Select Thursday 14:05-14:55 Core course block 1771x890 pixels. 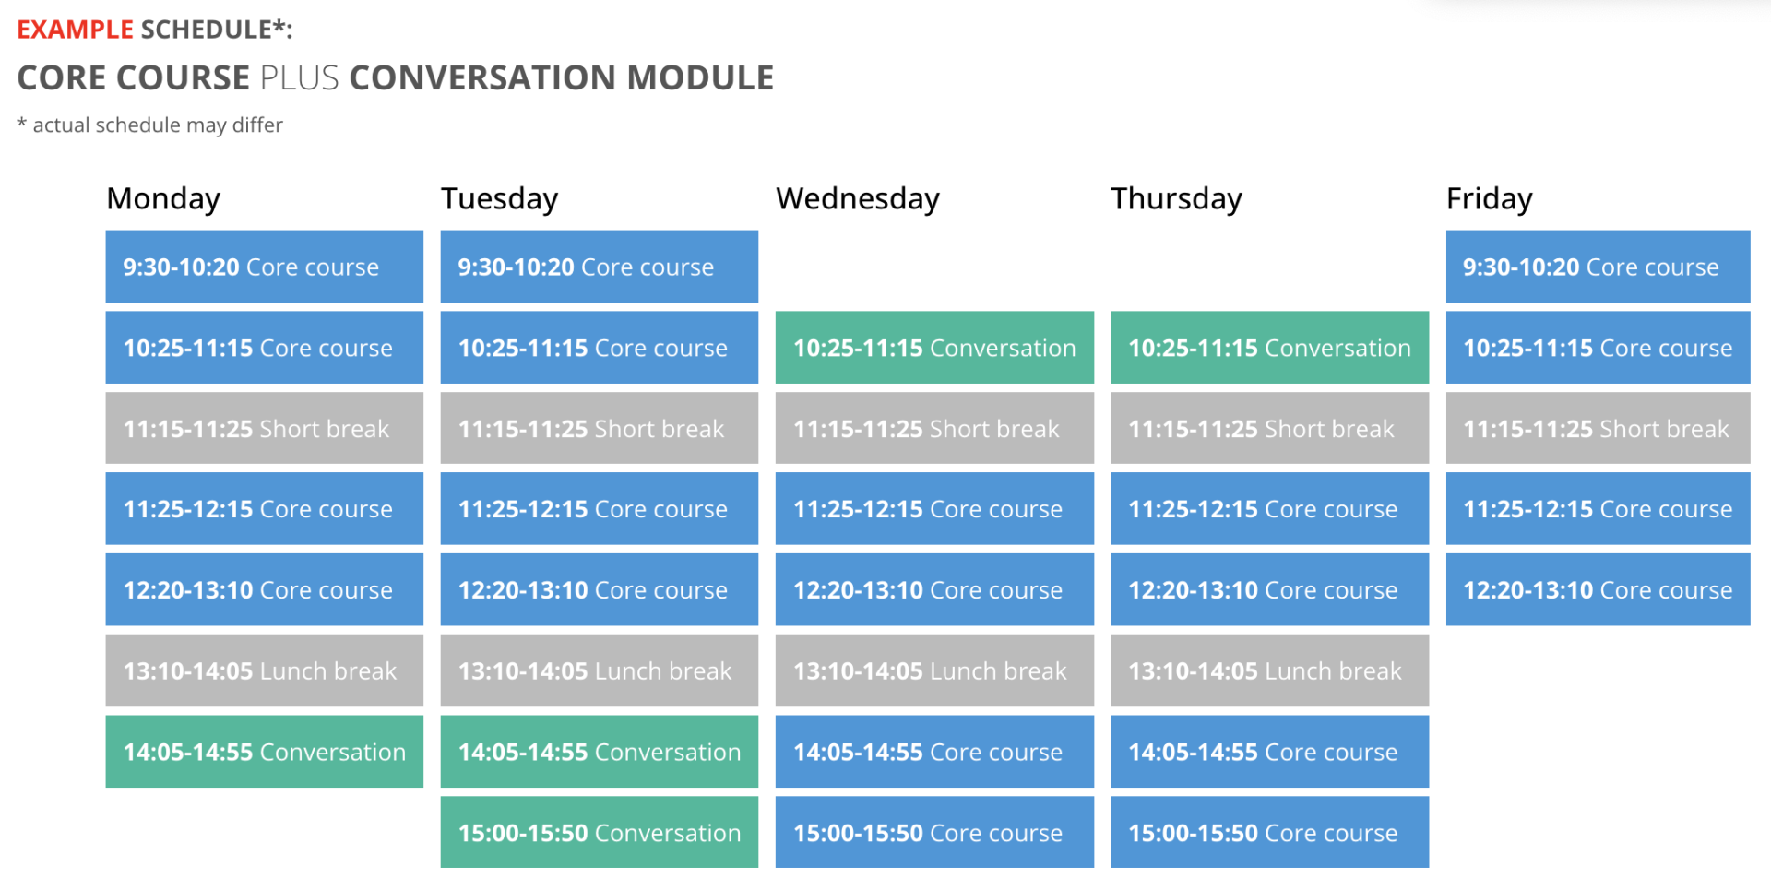(1270, 752)
